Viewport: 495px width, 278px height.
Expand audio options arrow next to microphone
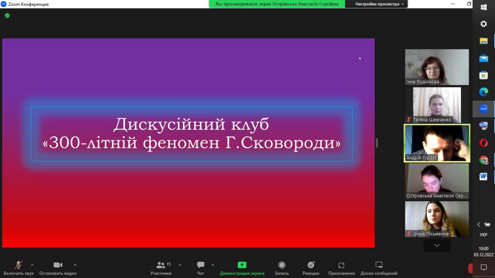(x=32, y=265)
